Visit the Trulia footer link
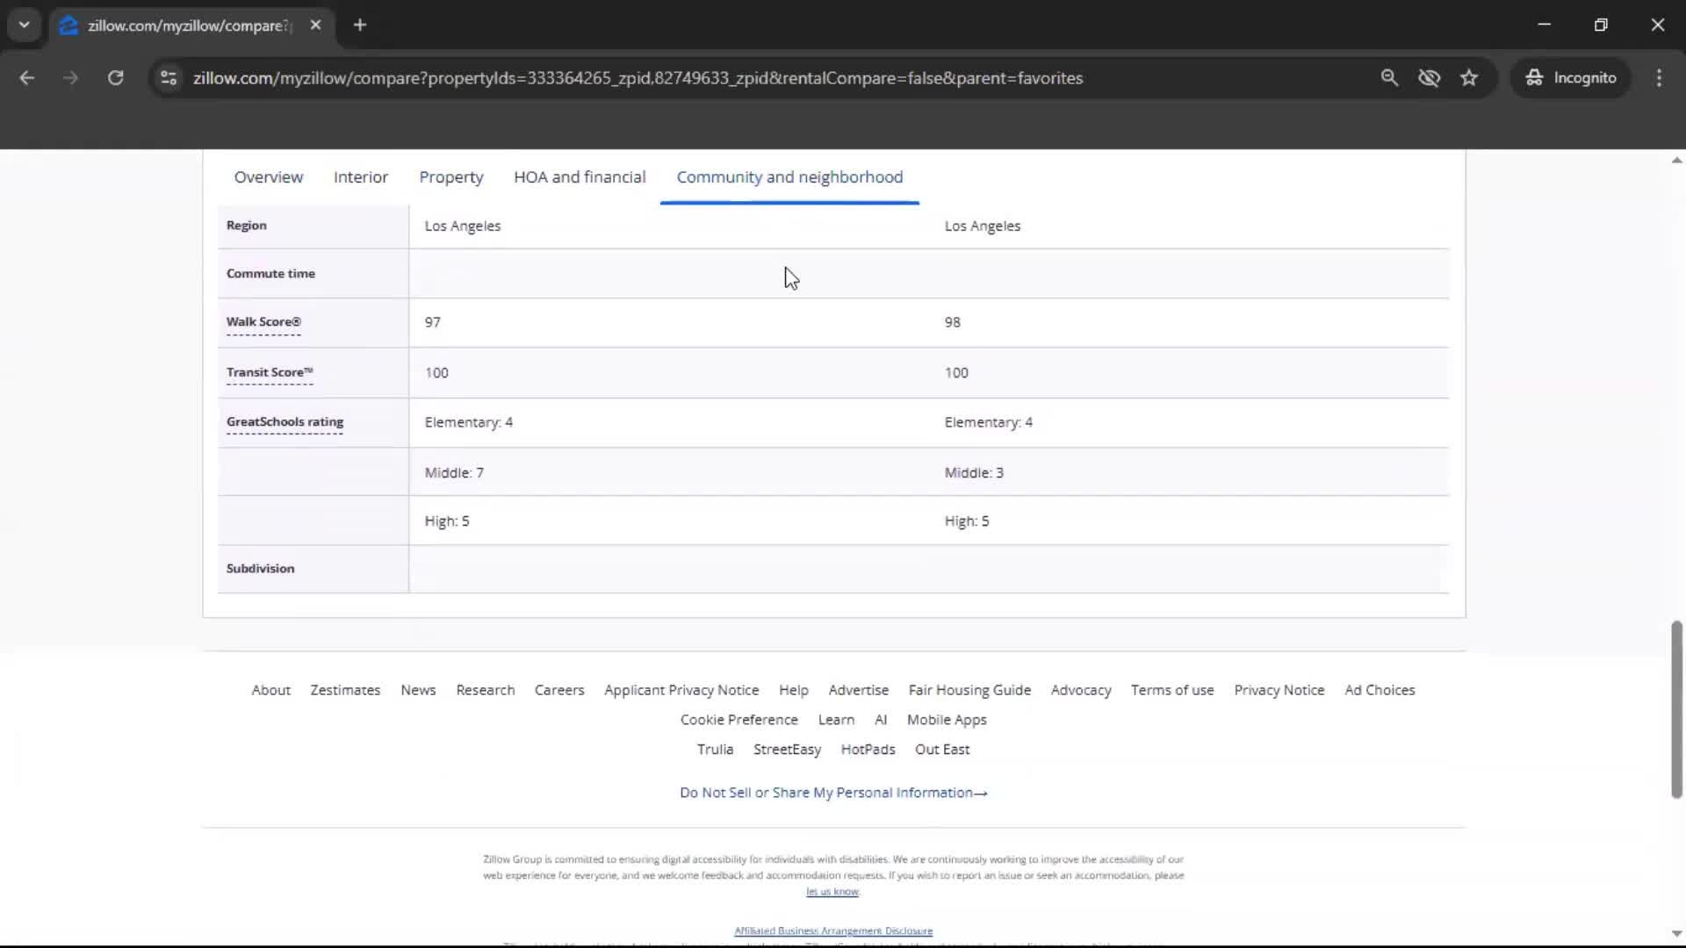This screenshot has width=1686, height=948. 715,749
